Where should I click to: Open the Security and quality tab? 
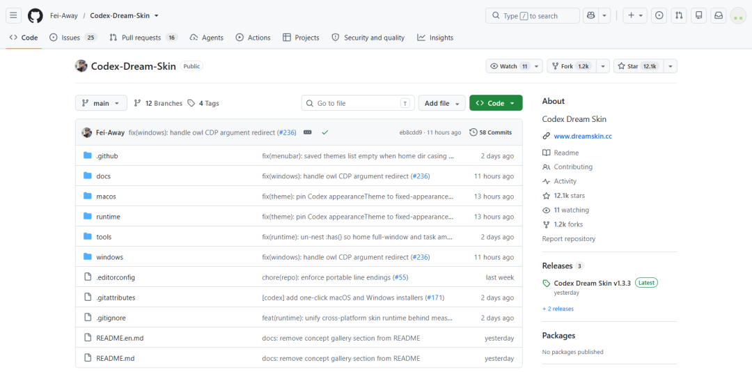pos(368,38)
